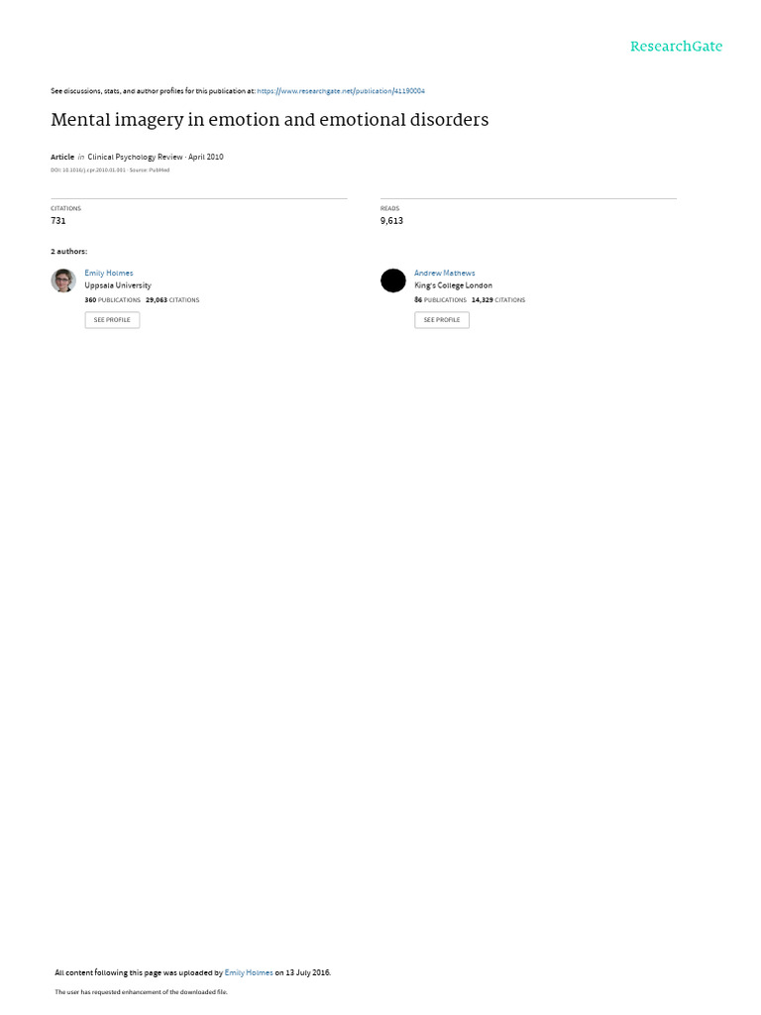Image resolution: width=761 pixels, height=1015 pixels.
Task: Click King's College London affiliation
Action: coord(453,285)
